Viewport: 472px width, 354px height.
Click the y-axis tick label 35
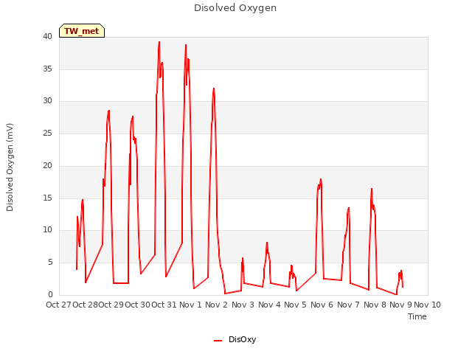click(x=47, y=69)
